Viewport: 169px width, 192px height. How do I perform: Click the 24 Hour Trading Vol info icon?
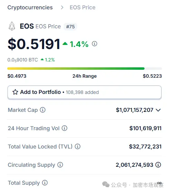pos(64,128)
